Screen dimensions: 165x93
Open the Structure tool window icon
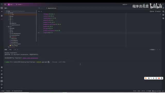pyautogui.click(x=2, y=16)
